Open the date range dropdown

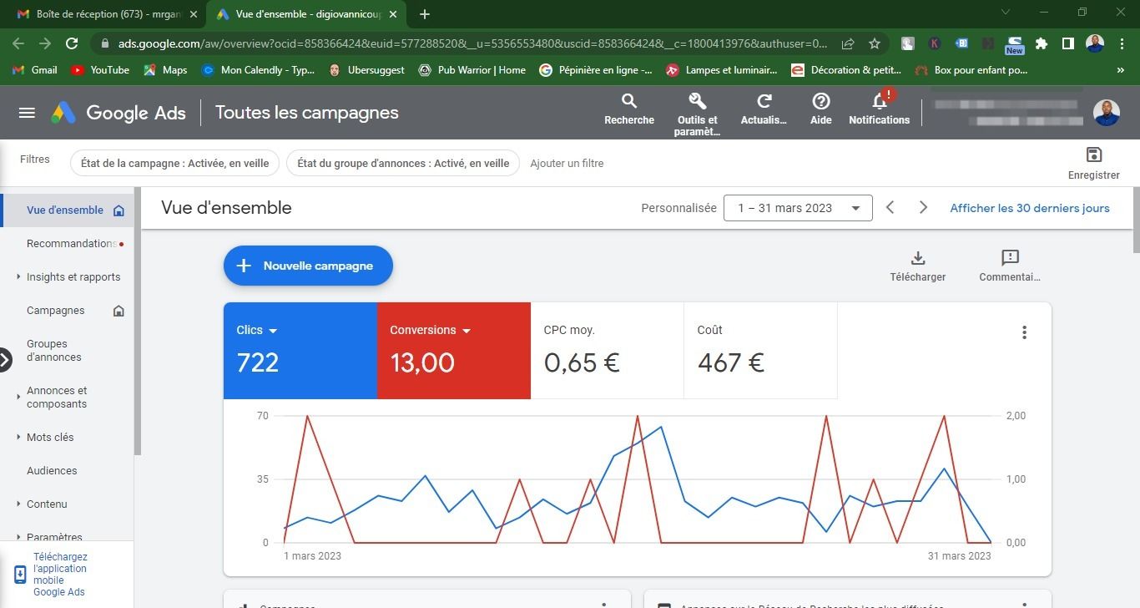pyautogui.click(x=798, y=208)
